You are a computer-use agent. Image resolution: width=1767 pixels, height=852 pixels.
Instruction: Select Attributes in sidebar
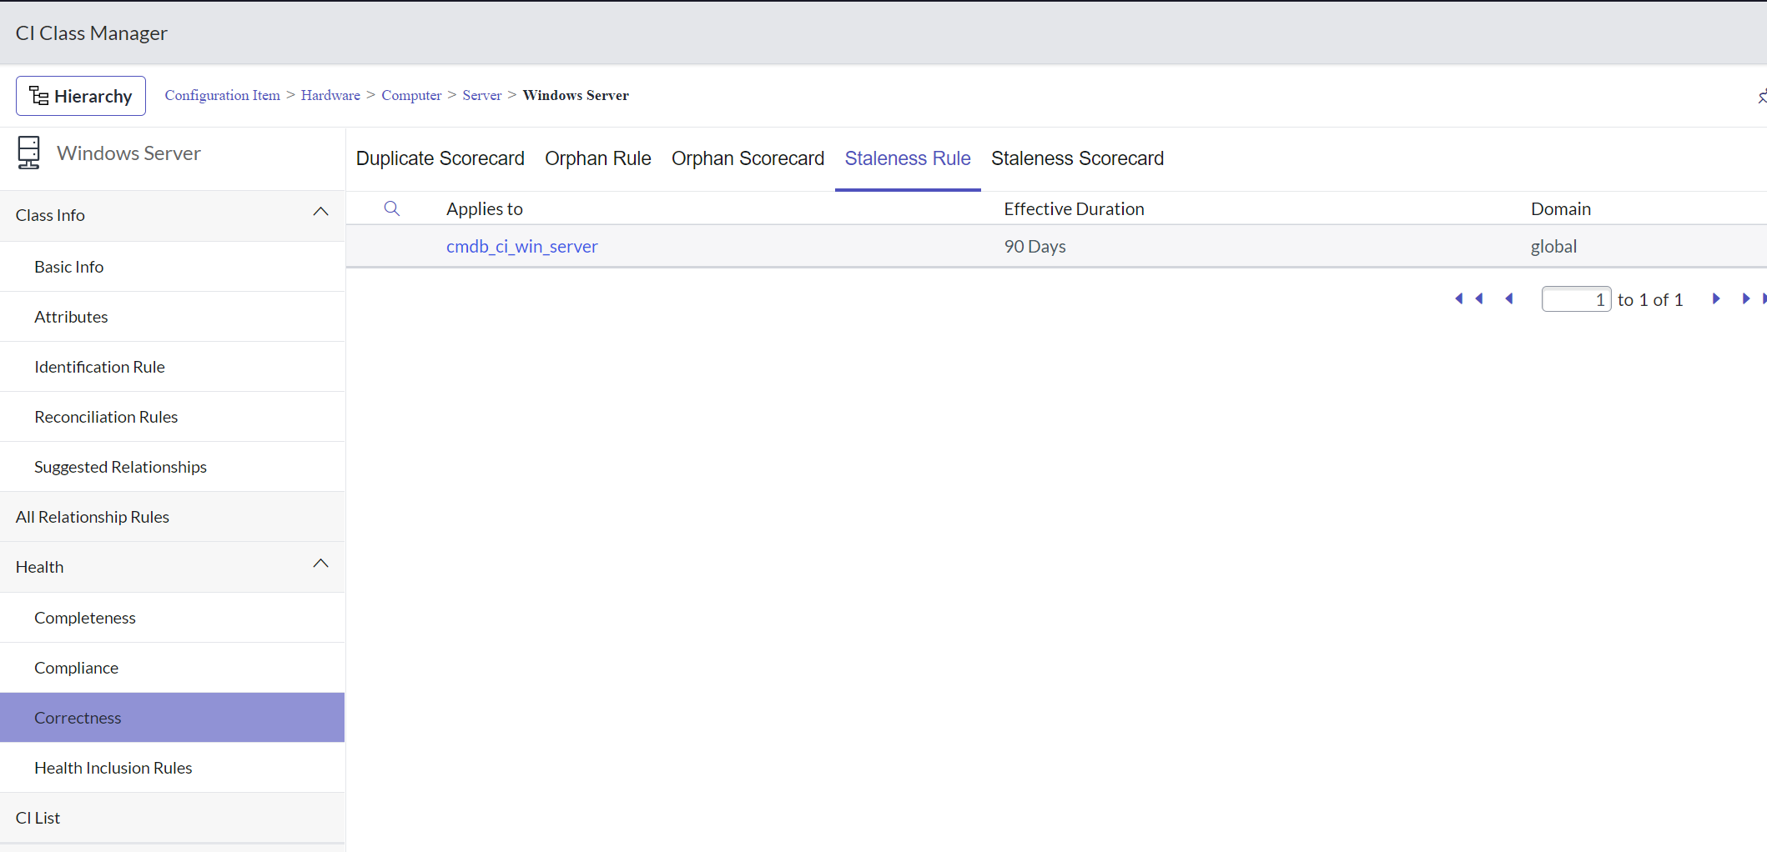click(x=173, y=317)
